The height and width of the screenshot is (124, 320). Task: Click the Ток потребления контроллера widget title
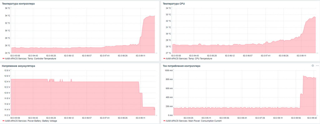182,66
